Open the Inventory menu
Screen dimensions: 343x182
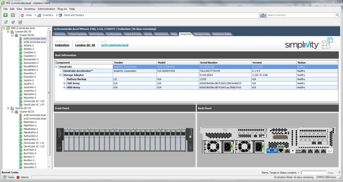(30, 9)
